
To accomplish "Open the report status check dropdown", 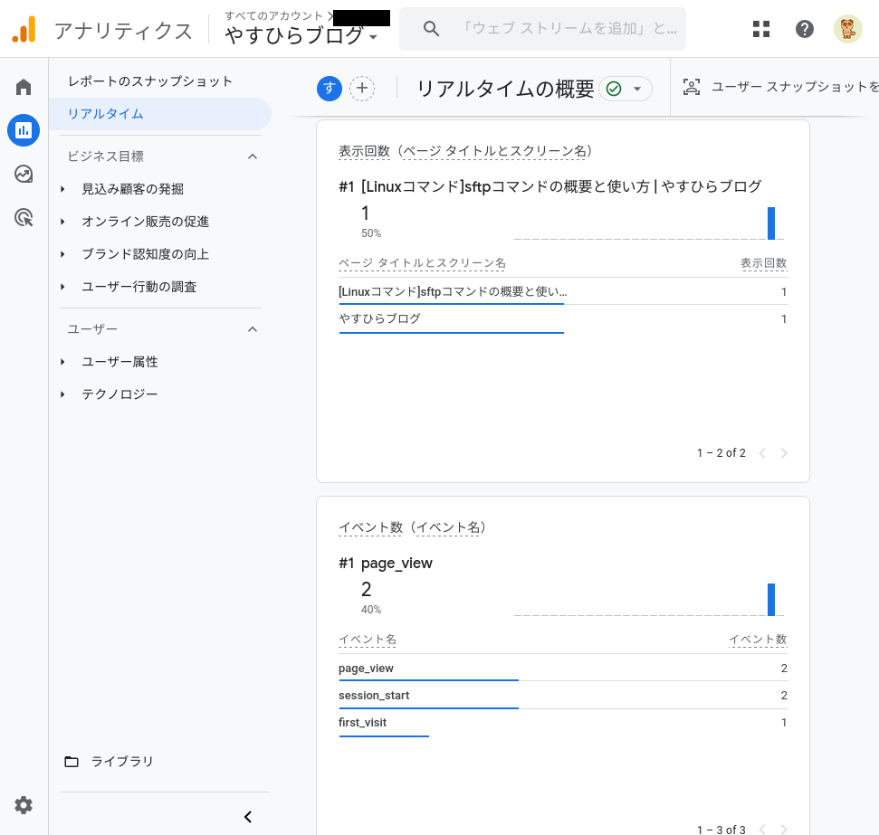I will [x=626, y=89].
